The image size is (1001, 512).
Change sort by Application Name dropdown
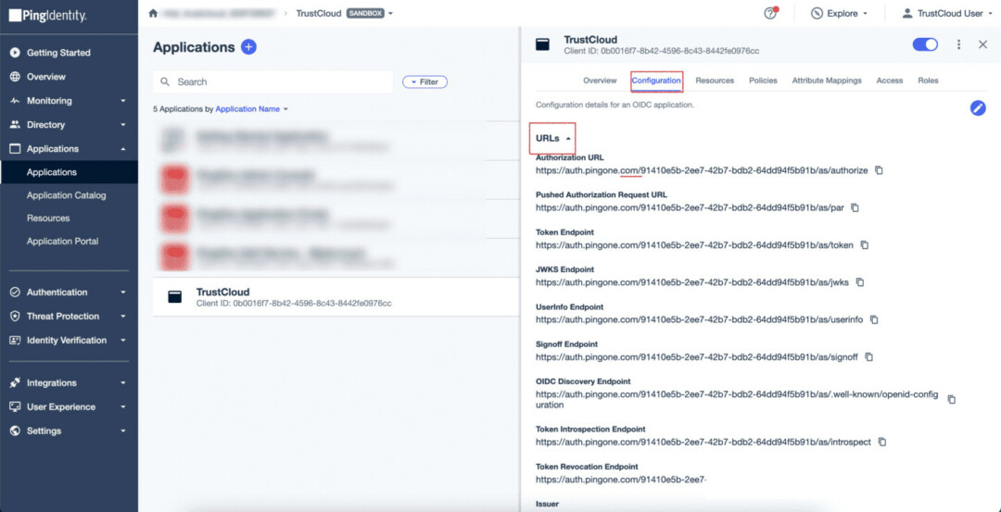[251, 109]
